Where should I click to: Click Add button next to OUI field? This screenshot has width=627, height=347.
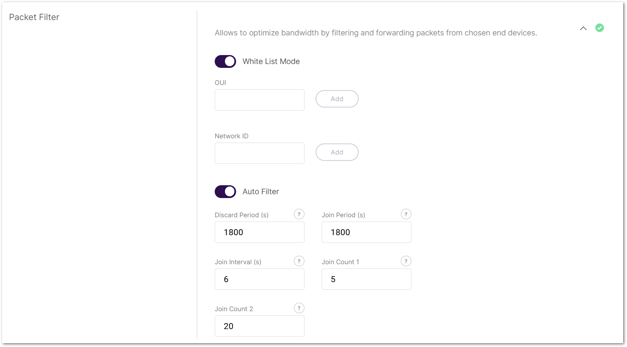(337, 99)
